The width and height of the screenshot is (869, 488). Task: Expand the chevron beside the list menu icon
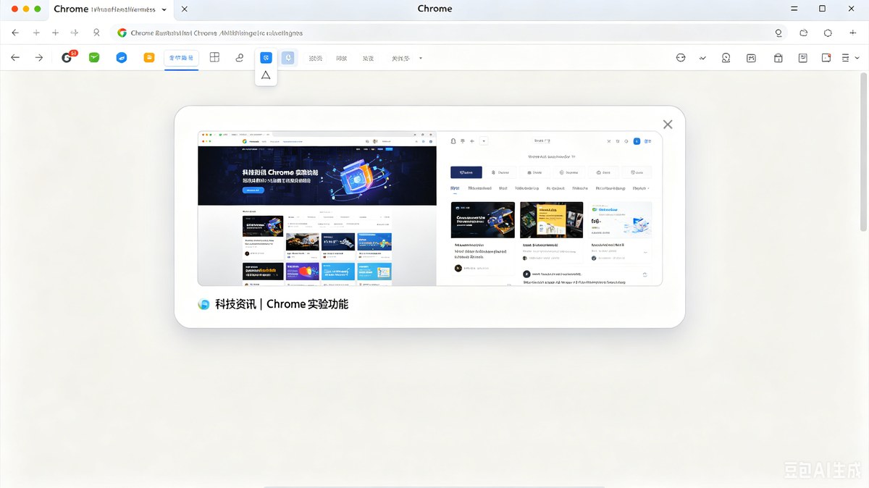click(x=858, y=58)
